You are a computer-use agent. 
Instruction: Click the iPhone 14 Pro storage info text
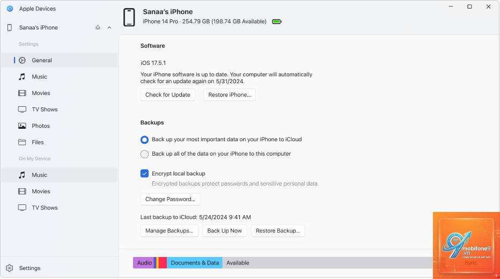click(204, 21)
